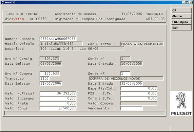Screen dimensions: 194x132
Task: Click the VEIC0370 program code text
Action: pyautogui.click(x=38, y=19)
